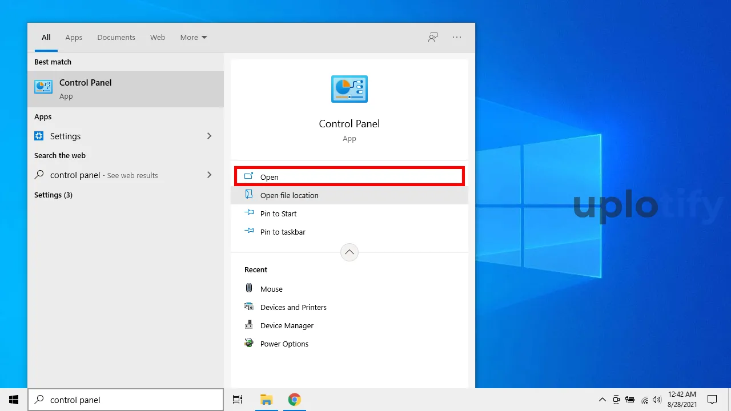Open Device Manager from recent items
The height and width of the screenshot is (411, 731).
pyautogui.click(x=287, y=325)
